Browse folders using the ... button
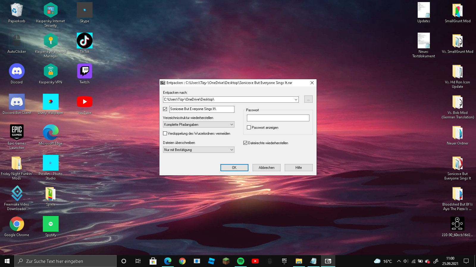 point(308,99)
